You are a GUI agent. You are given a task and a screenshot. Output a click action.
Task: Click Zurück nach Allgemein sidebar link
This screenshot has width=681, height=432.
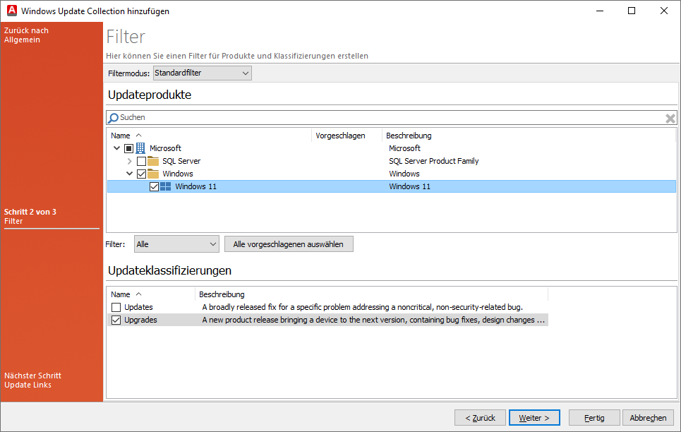pyautogui.click(x=27, y=35)
